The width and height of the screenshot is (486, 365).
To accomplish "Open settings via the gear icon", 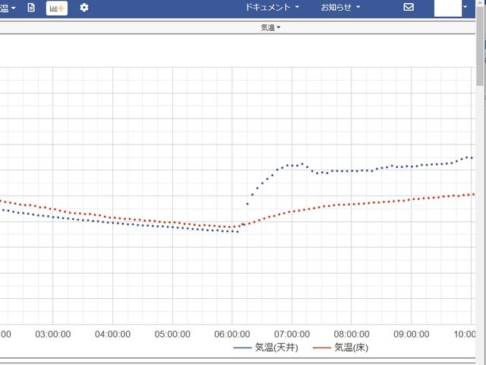I will click(84, 8).
